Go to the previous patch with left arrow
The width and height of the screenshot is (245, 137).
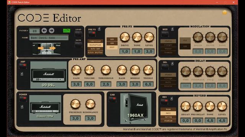click(44, 30)
